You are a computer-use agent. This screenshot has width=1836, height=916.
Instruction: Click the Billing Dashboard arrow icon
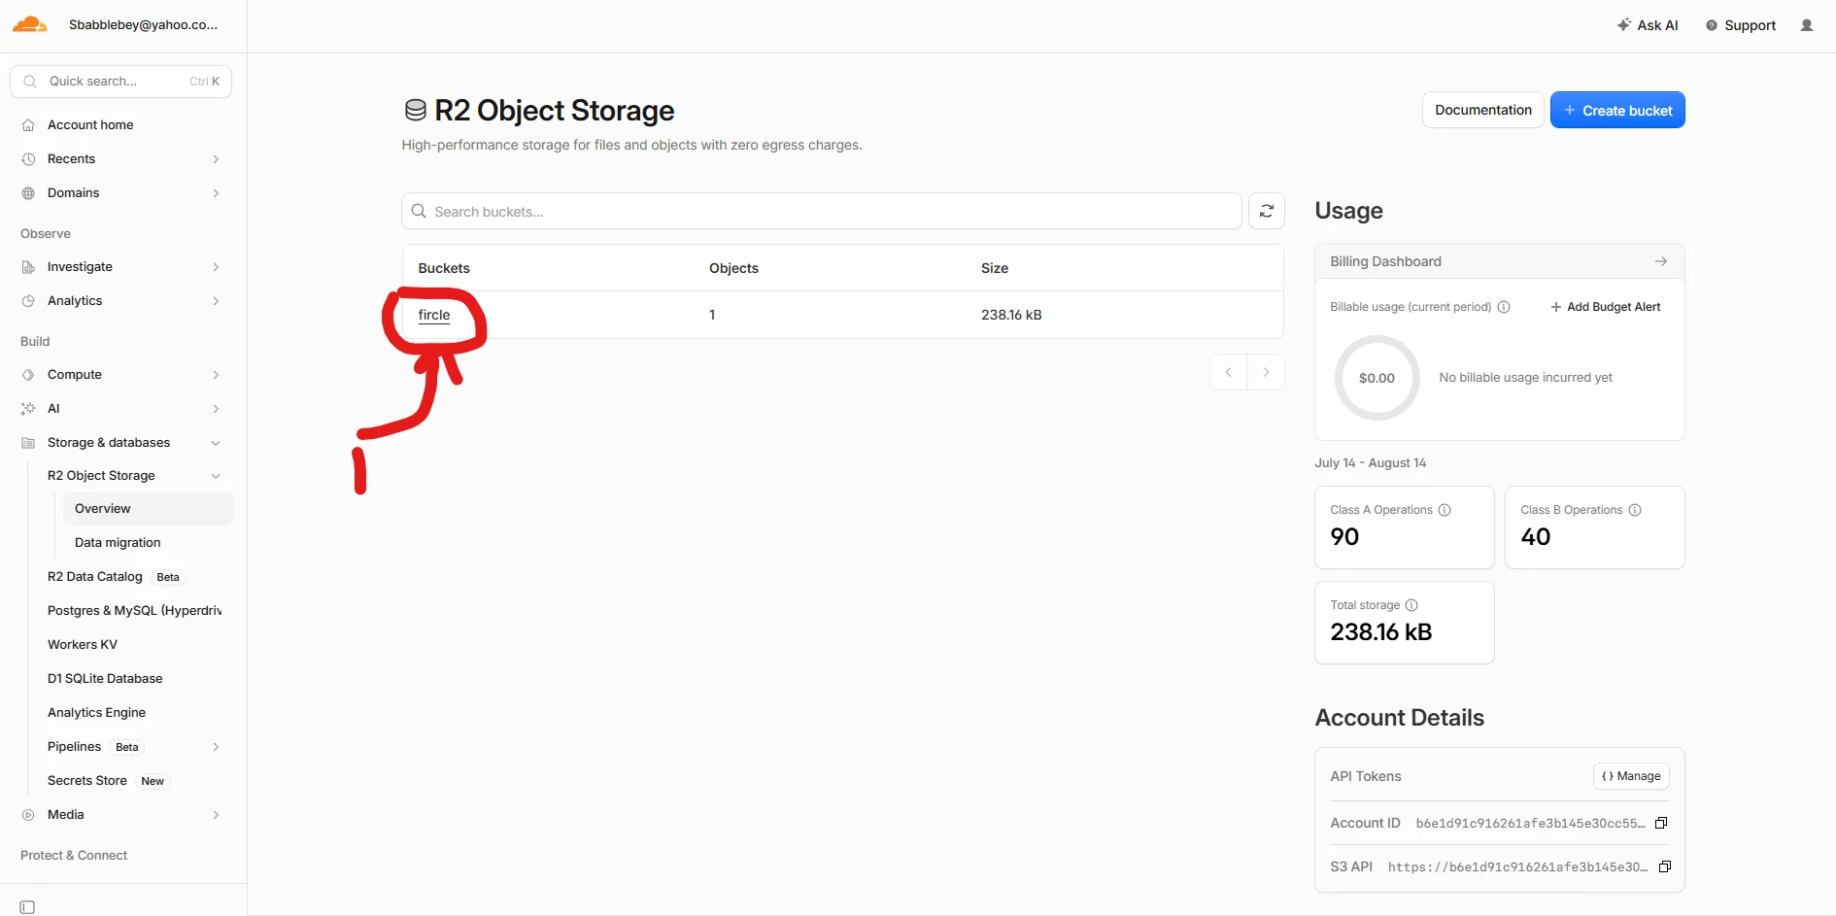pyautogui.click(x=1661, y=261)
